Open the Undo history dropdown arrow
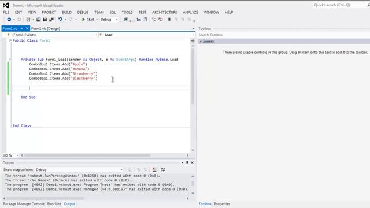The height and width of the screenshot is (208, 370). [65, 20]
